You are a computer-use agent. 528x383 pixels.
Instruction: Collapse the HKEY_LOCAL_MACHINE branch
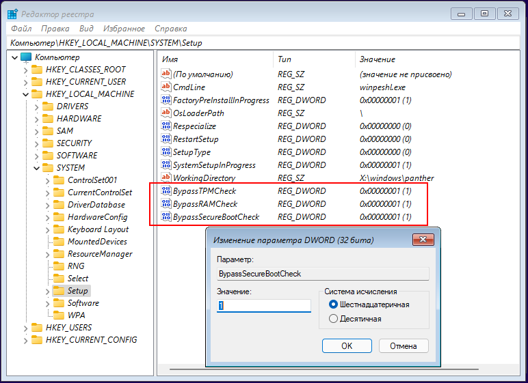pos(25,94)
